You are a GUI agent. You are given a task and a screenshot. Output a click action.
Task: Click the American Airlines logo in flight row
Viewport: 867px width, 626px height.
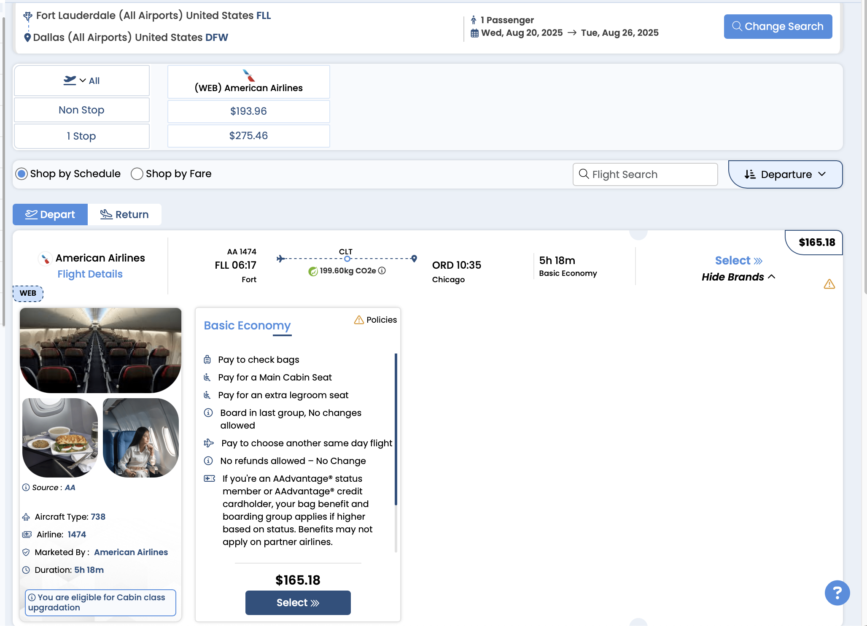45,258
